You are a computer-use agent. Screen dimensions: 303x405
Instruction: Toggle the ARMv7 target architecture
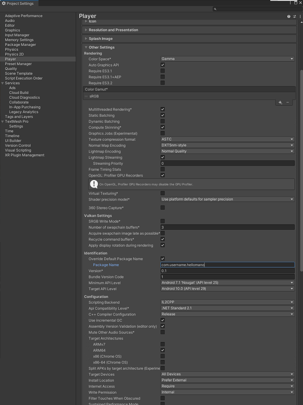[x=163, y=344]
